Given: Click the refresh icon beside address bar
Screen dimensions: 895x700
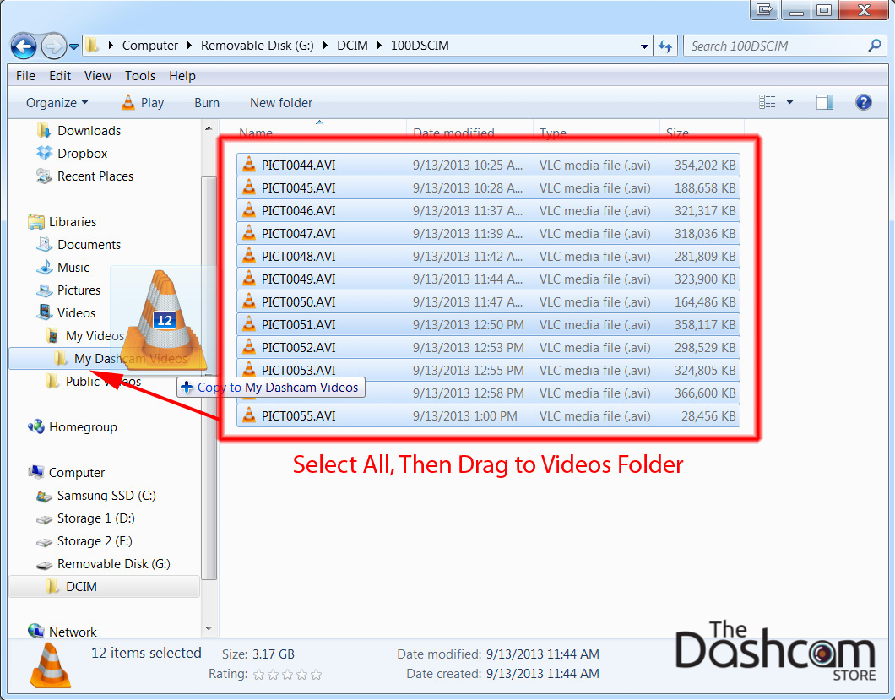Looking at the screenshot, I should point(665,46).
